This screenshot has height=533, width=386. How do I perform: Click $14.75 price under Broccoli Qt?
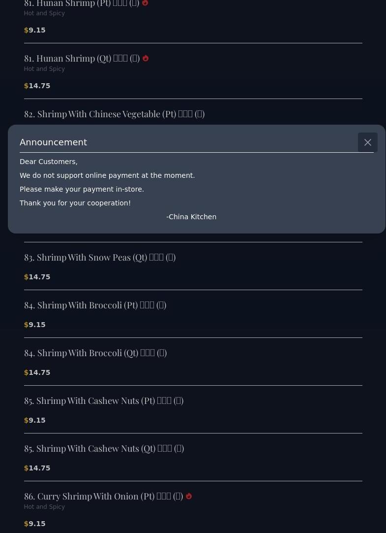point(37,372)
